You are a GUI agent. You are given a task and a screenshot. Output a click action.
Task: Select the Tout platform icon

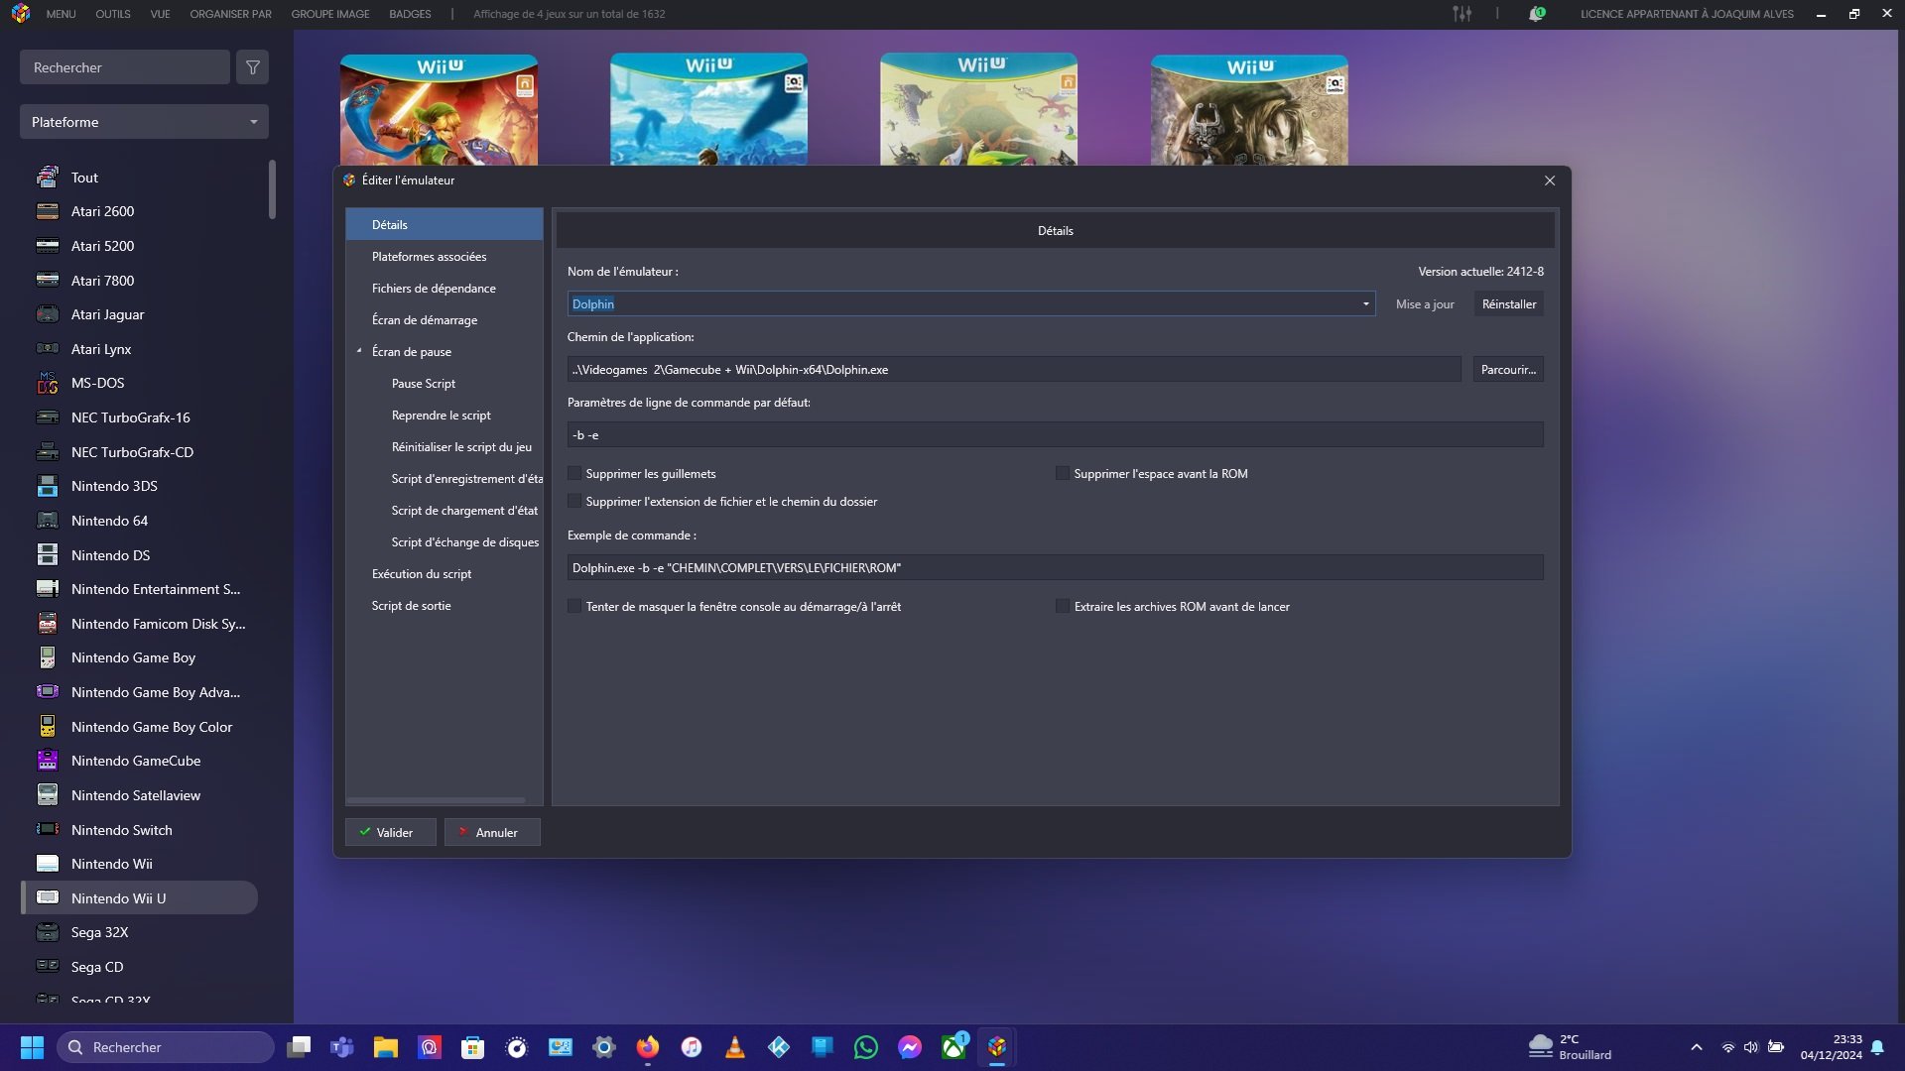click(x=48, y=178)
